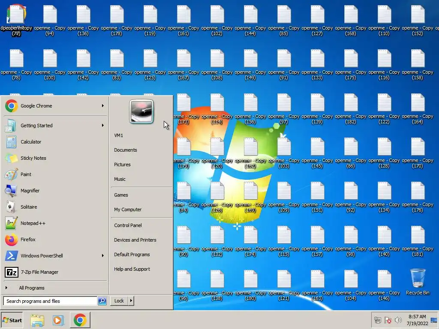Launch Getting Started in Start menu
Screen dimensions: 439x329
point(55,126)
